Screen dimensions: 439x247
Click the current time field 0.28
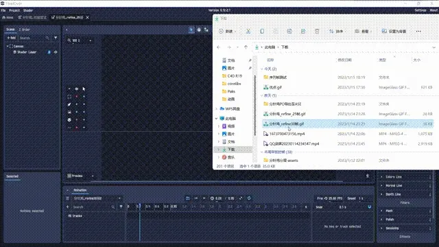(x=218, y=198)
